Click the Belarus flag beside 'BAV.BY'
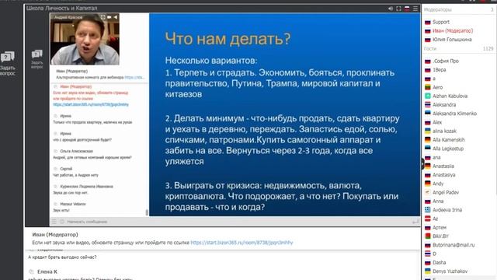The width and height of the screenshot is (497, 280). pos(428,236)
